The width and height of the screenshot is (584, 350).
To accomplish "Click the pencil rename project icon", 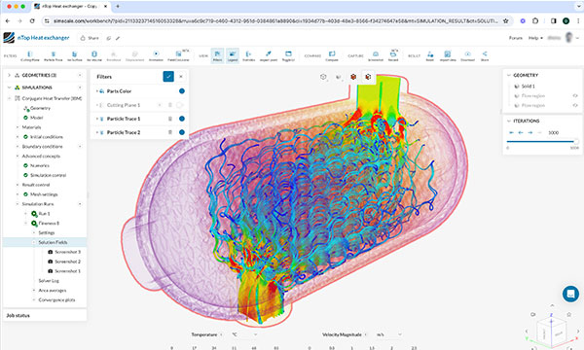I will click(118, 38).
